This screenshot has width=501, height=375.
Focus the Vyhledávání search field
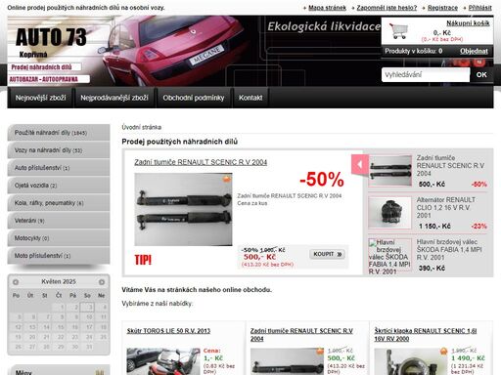[426, 75]
